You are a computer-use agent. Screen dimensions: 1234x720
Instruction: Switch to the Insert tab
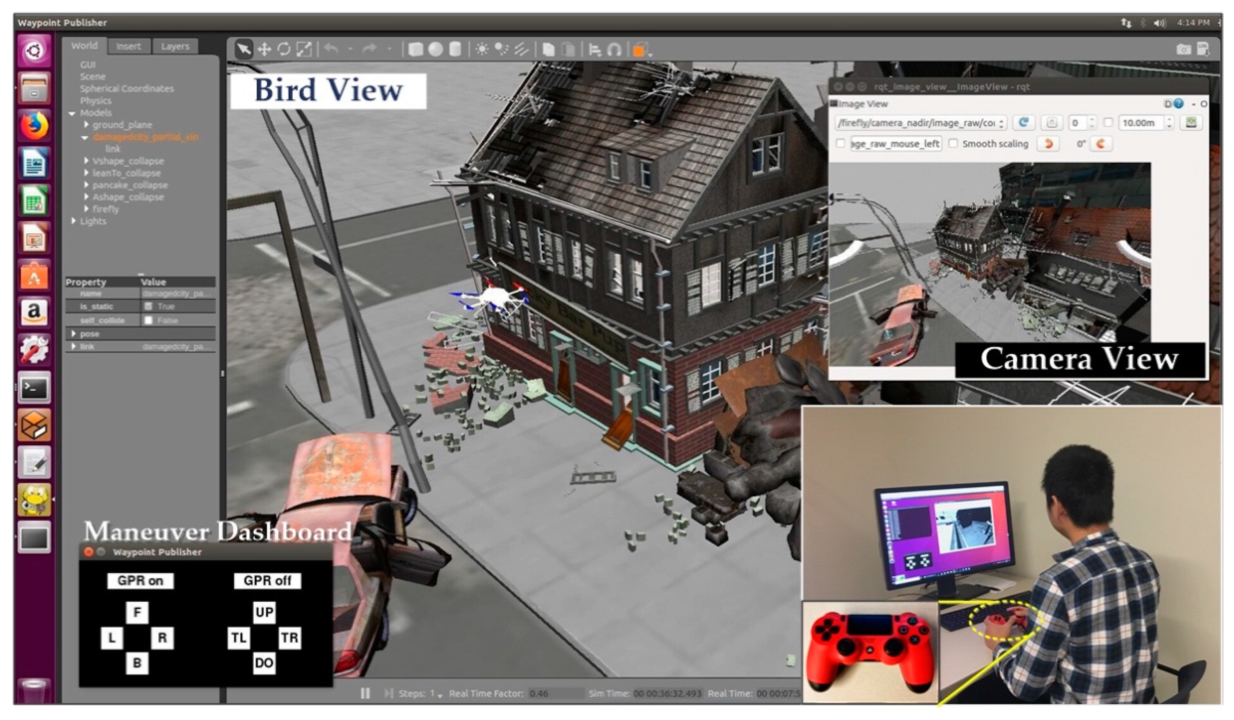click(128, 47)
